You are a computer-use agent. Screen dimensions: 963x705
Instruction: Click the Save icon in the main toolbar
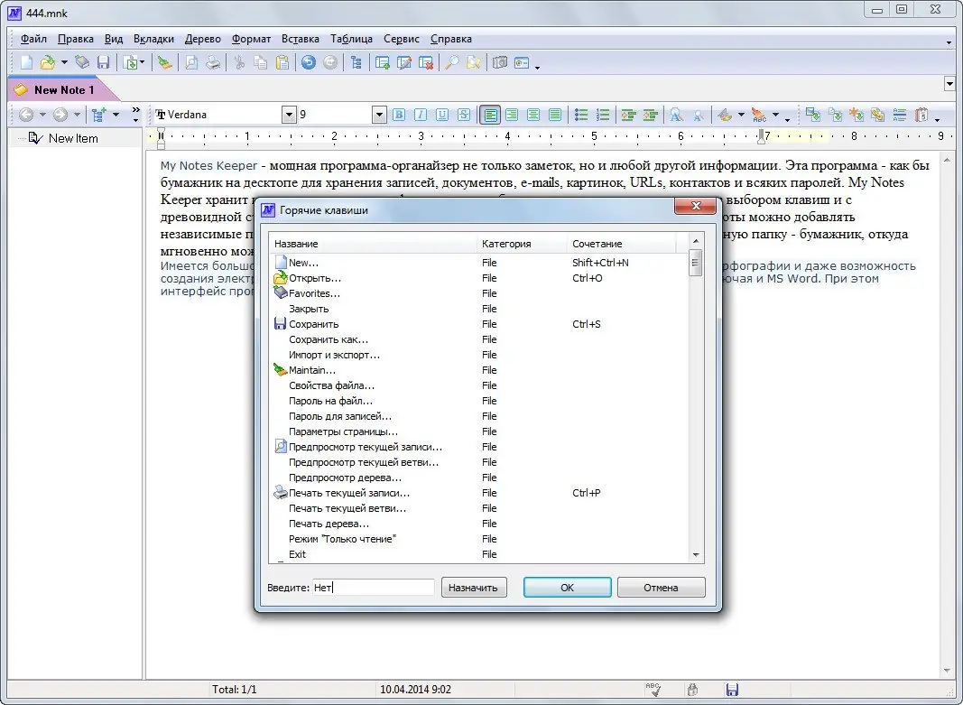[103, 62]
